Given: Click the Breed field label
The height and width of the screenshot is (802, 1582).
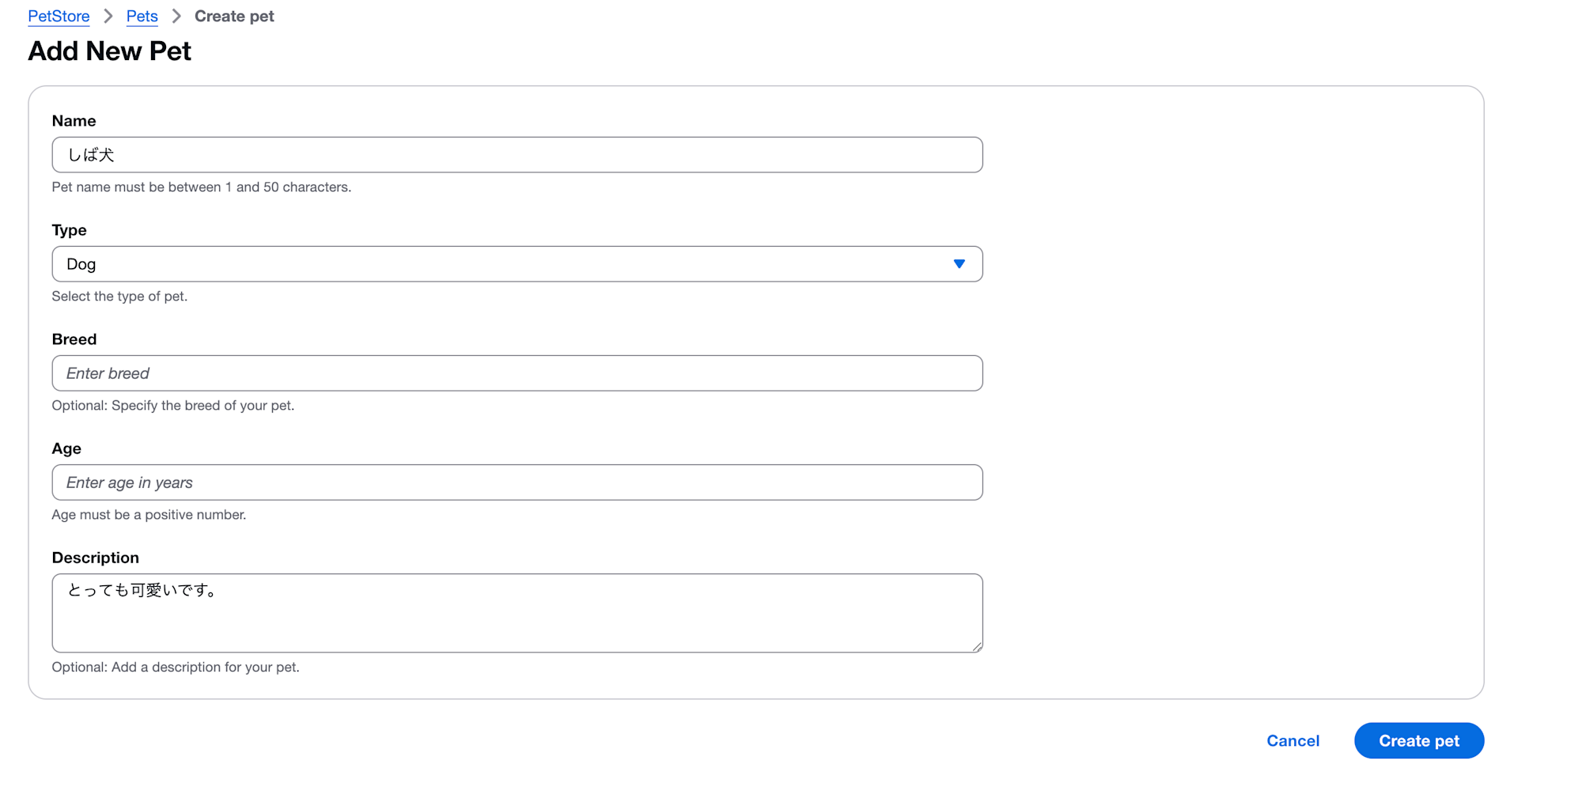Looking at the screenshot, I should pyautogui.click(x=74, y=339).
